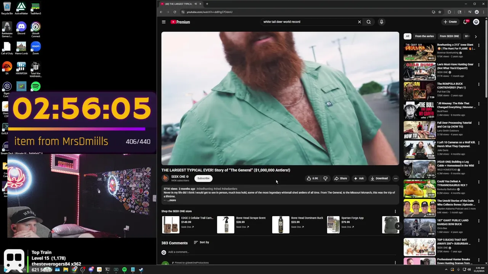
Task: Click the YouTube search input field
Action: [x=309, y=22]
